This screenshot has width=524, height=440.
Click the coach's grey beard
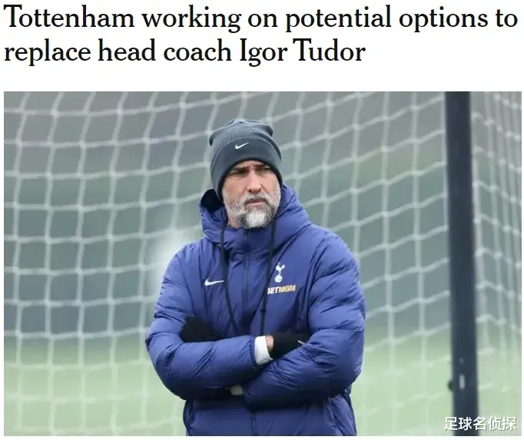pos(252,209)
